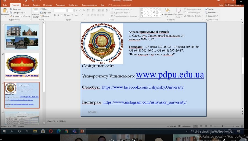The height and width of the screenshot is (141, 248).
Task: Click the Вставить paste icon
Action: tap(5, 10)
